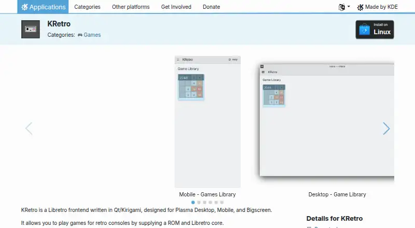Image resolution: width=415 pixels, height=228 pixels.
Task: Select the first carousel pagination dot
Action: click(x=193, y=202)
